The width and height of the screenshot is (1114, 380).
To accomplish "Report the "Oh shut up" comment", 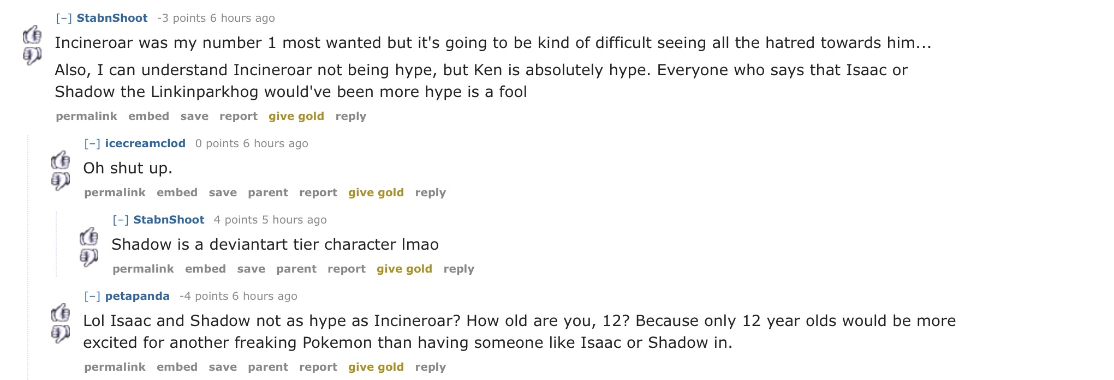I will (x=318, y=192).
